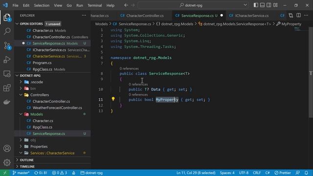Image resolution: width=313 pixels, height=176 pixels.
Task: Click Prettier status bar item
Action: pyautogui.click(x=283, y=173)
